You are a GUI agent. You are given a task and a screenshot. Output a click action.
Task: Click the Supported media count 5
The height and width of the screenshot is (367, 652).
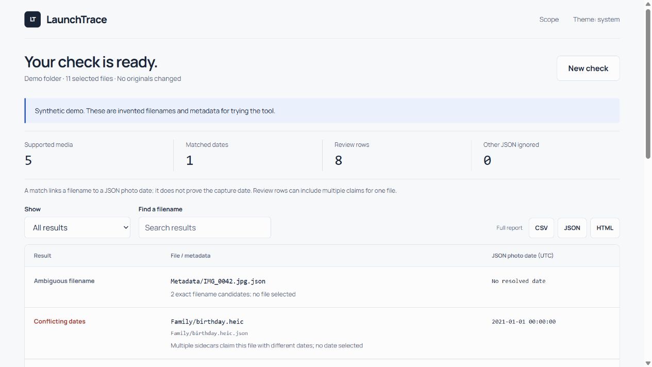coord(28,161)
